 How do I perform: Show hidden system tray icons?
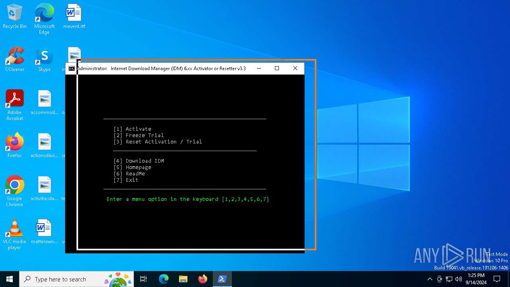[430, 279]
